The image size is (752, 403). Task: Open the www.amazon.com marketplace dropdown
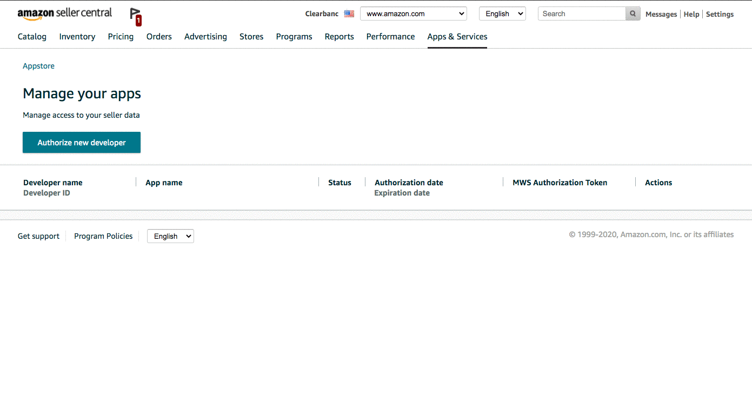tap(414, 14)
